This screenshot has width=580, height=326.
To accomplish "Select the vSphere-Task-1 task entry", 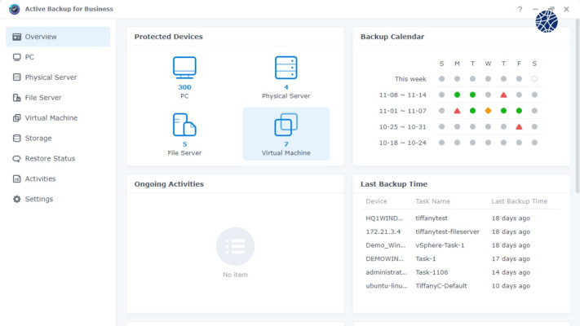I will pyautogui.click(x=440, y=245).
